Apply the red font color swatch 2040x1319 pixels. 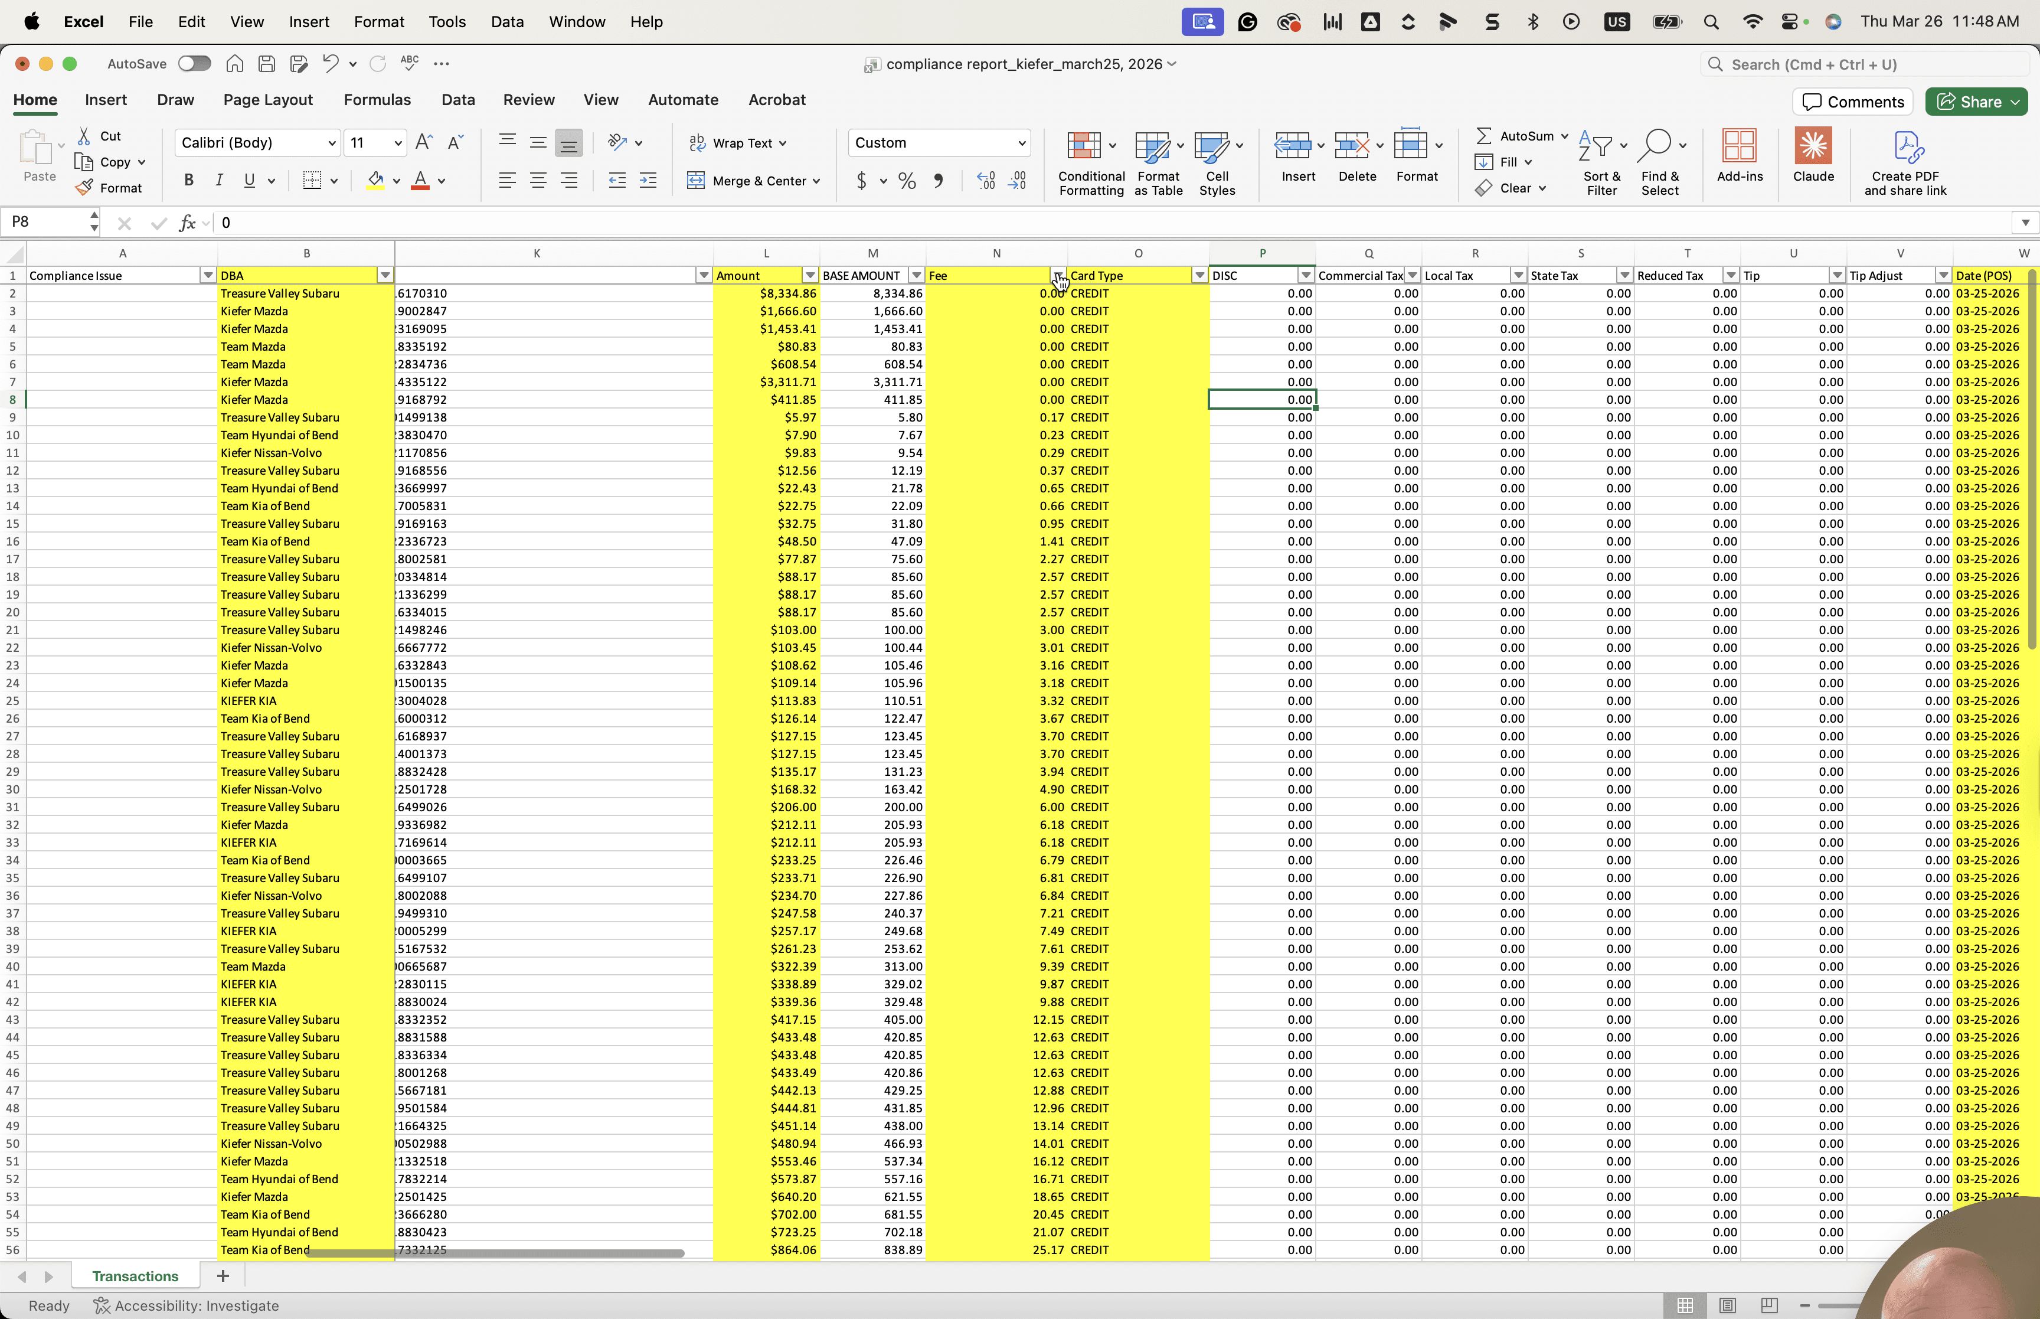(420, 181)
